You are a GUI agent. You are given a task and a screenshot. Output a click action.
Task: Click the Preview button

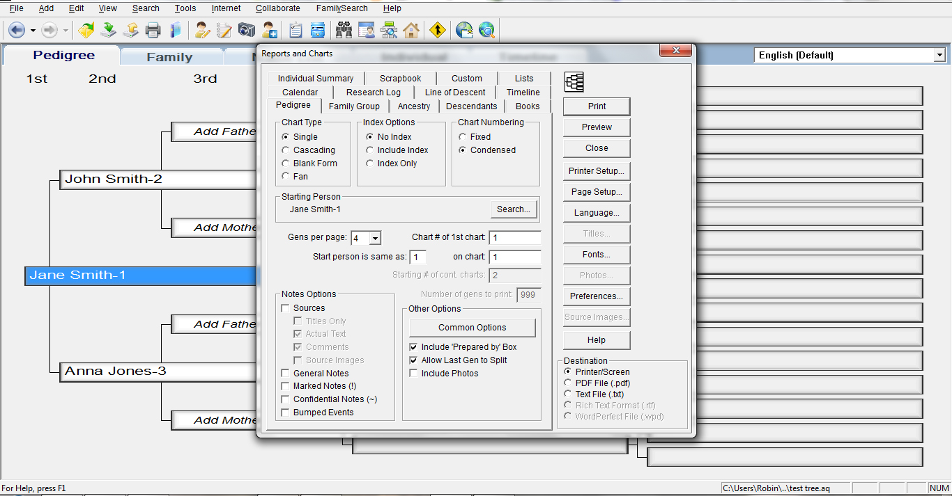[596, 127]
